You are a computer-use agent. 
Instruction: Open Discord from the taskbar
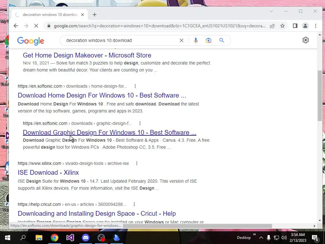[x=86, y=238]
